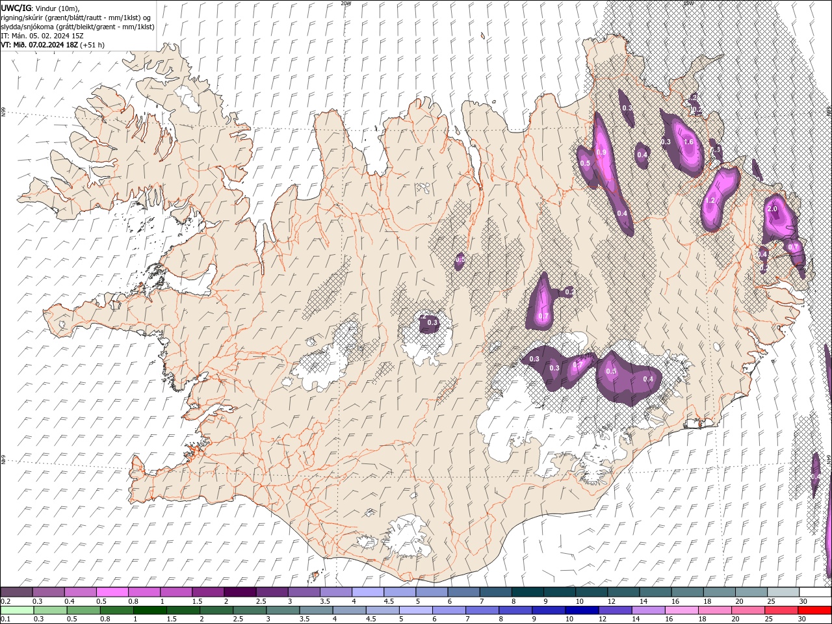Click the 0.9 precipitation value on the map
The width and height of the screenshot is (832, 624).
tap(601, 153)
